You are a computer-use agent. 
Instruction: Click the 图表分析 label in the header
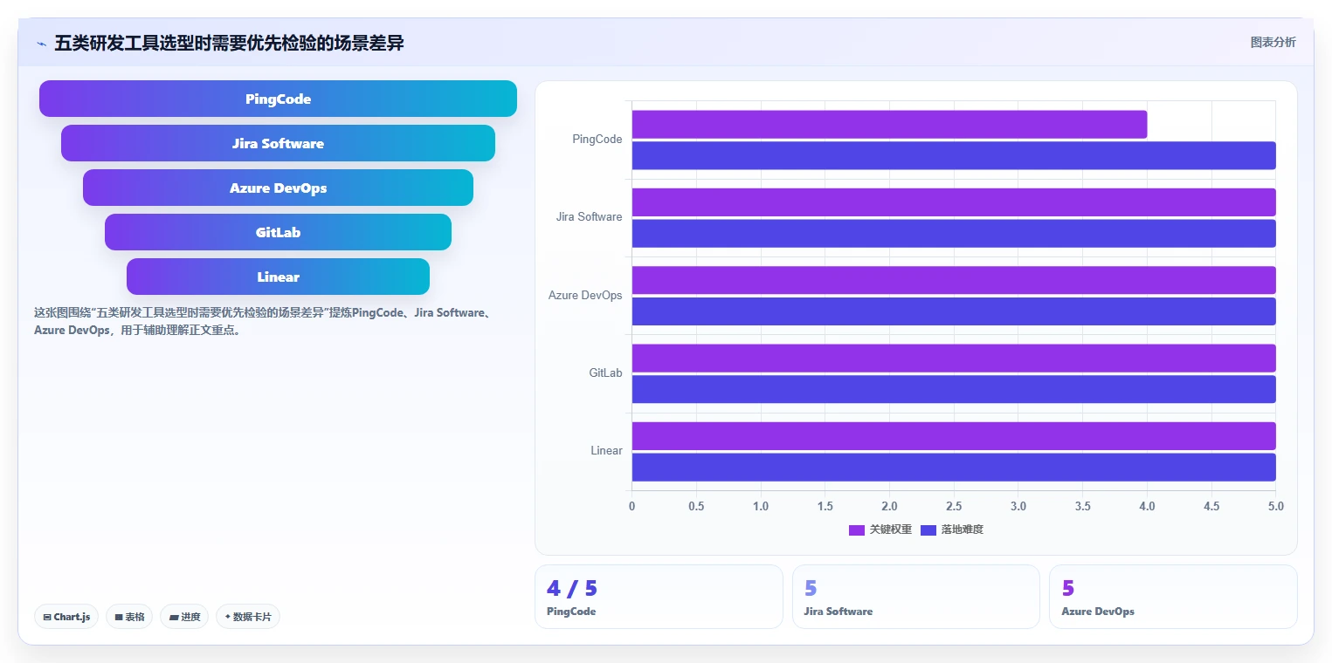(x=1273, y=42)
